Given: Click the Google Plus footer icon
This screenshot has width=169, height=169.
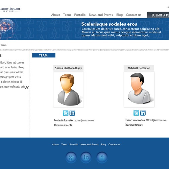Looking at the screenshot, I should pyautogui.click(x=71, y=157).
